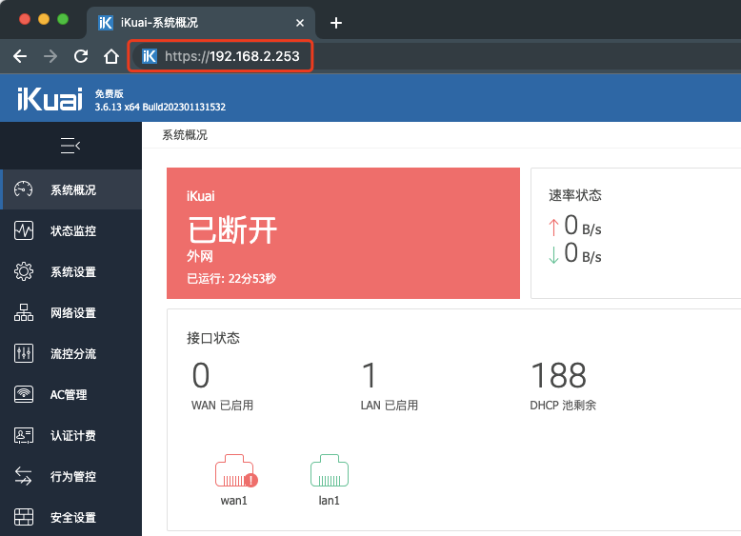Click the 认证计费 ID card icon

point(24,435)
